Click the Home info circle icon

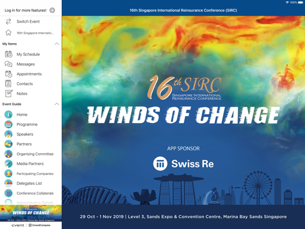click(x=8, y=114)
